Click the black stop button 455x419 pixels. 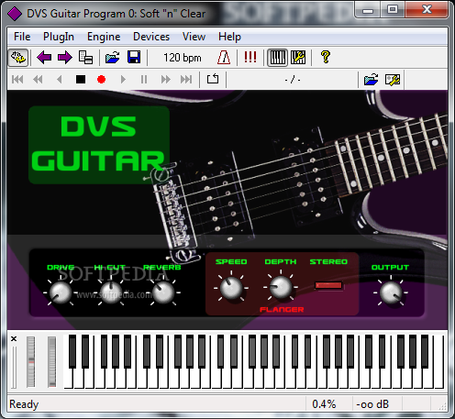pos(81,80)
